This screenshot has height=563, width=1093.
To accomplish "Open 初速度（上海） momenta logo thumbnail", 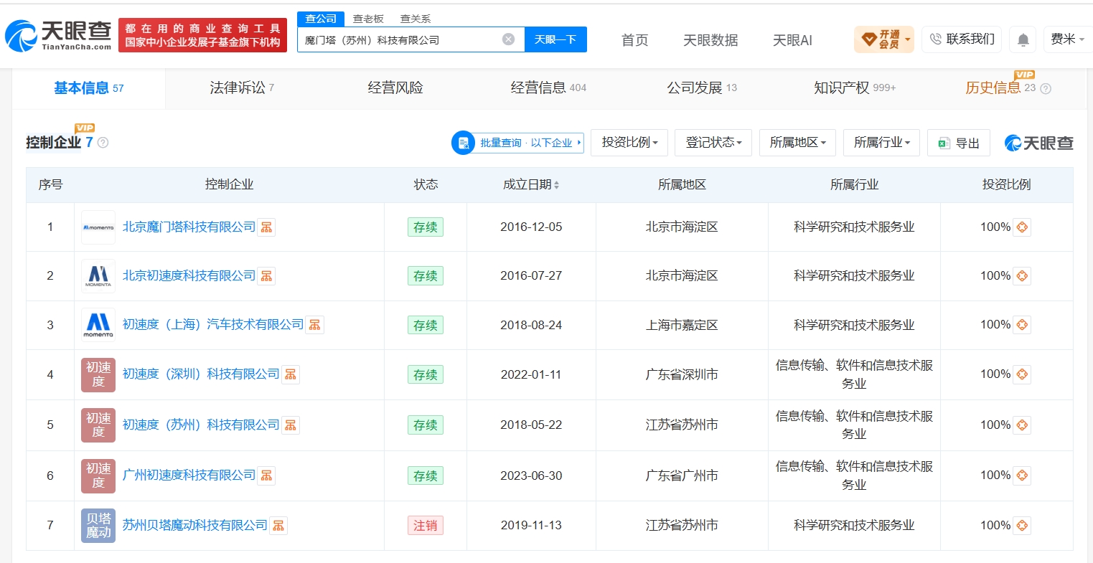I will (98, 325).
